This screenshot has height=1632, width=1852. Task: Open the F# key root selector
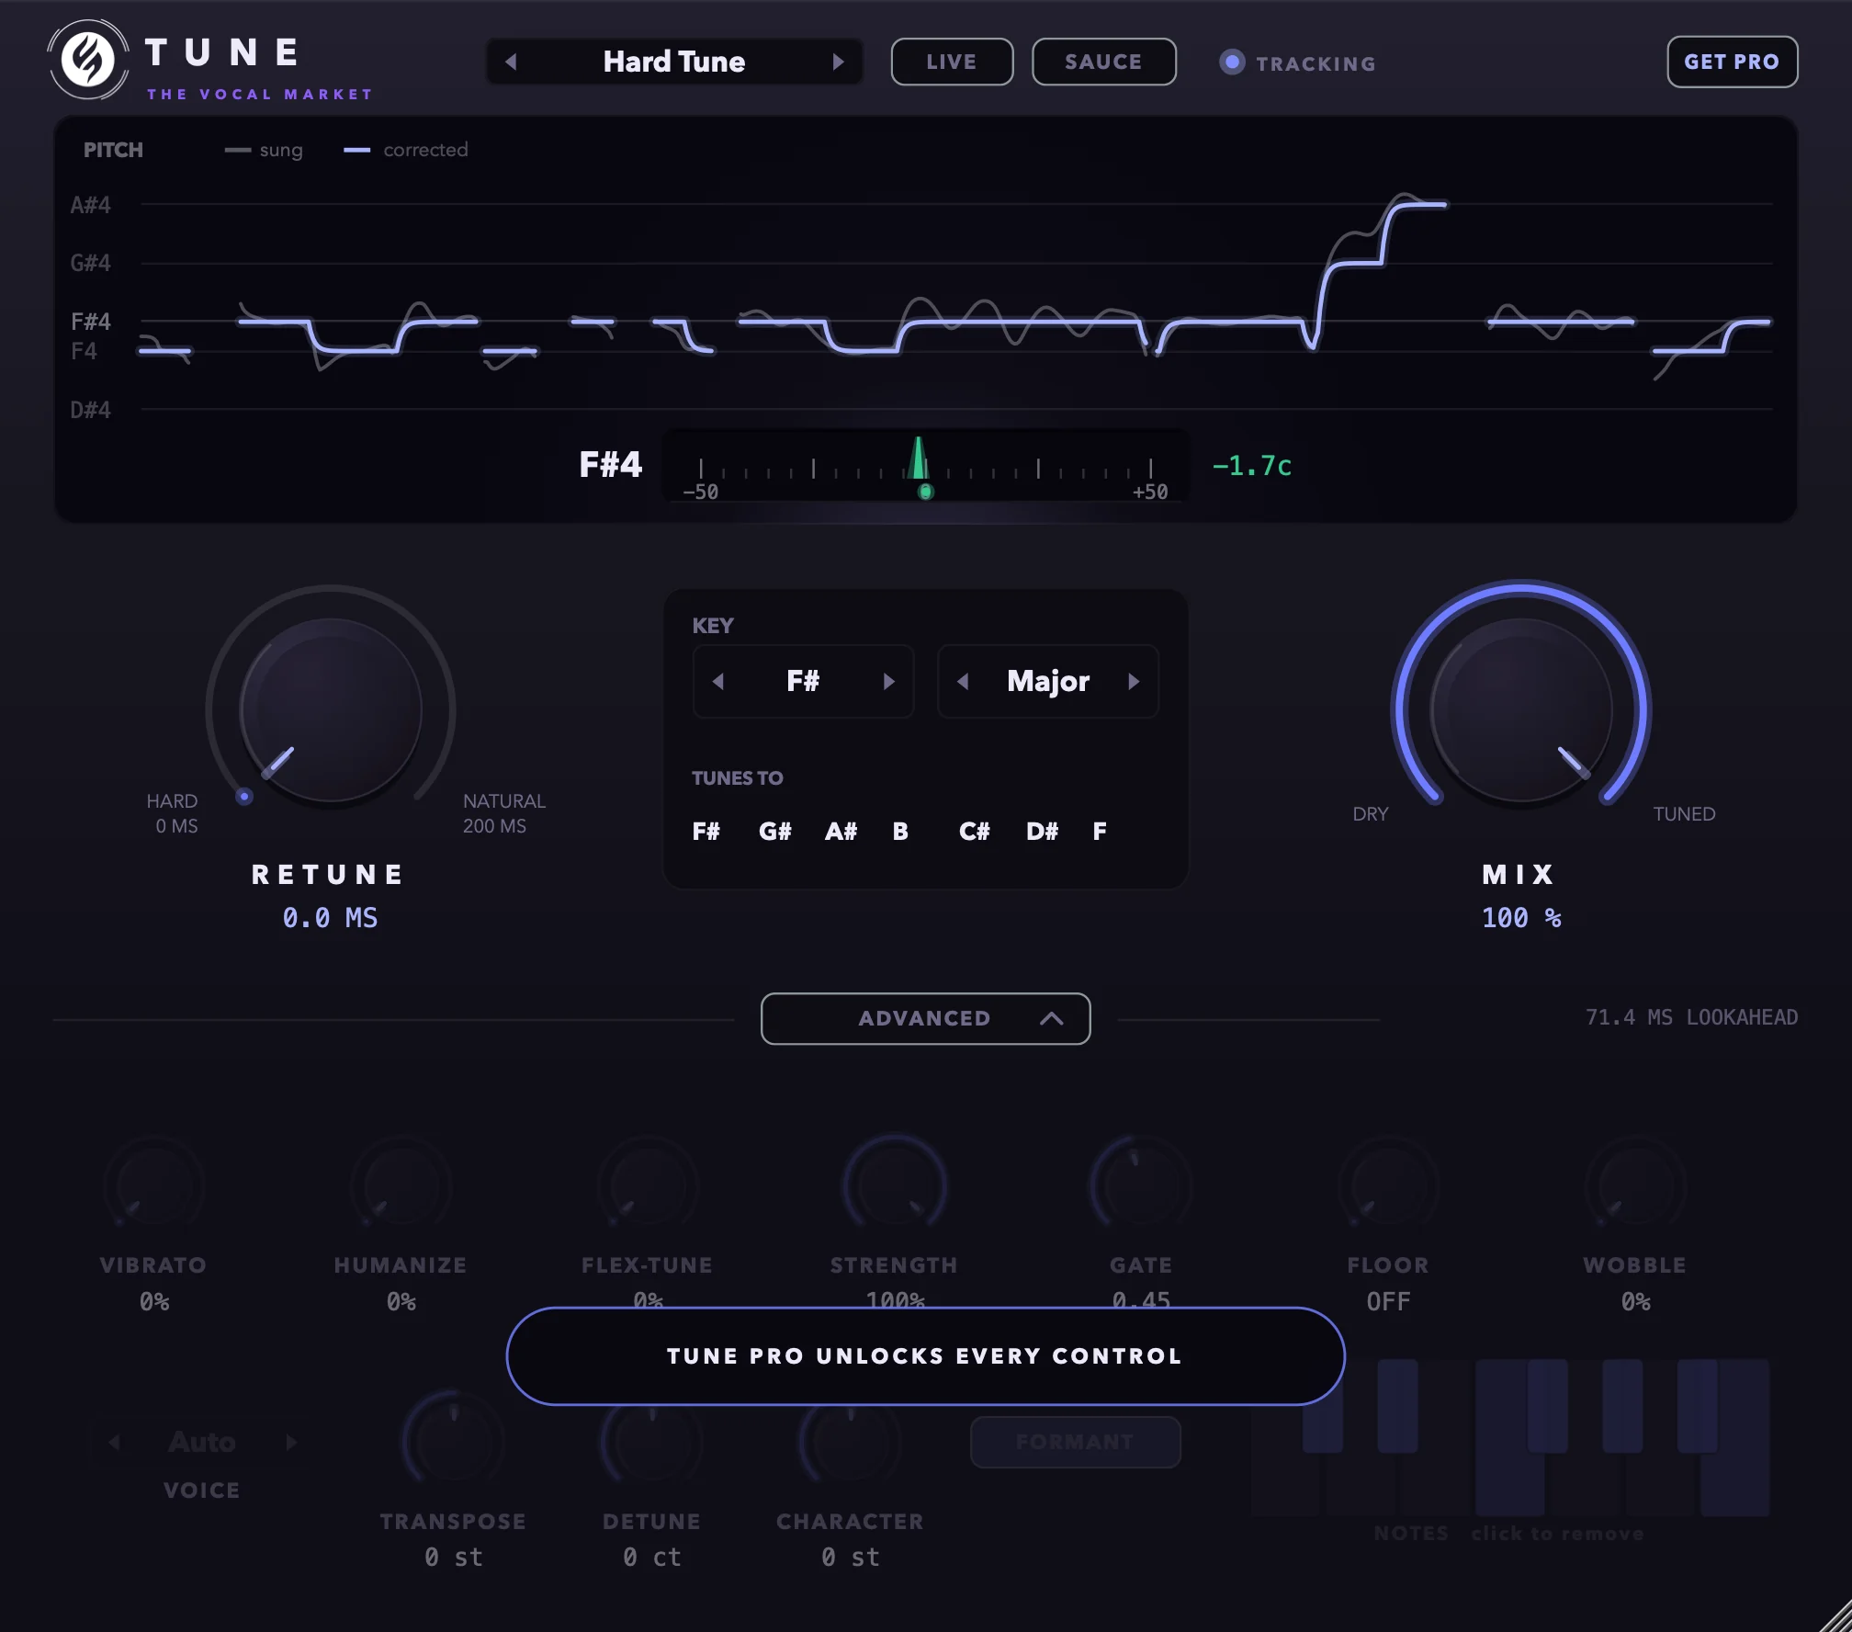[x=803, y=681]
